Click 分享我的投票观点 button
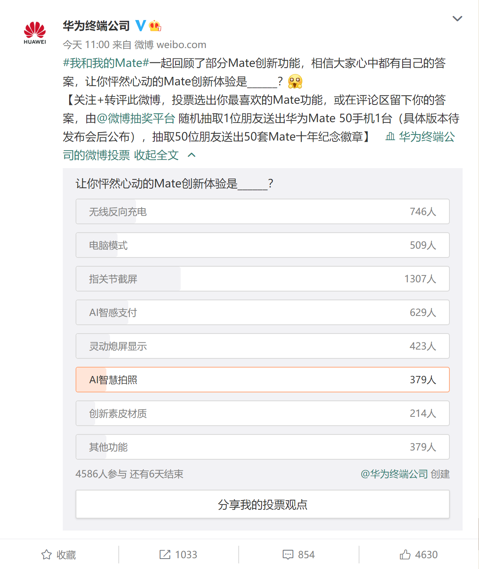The width and height of the screenshot is (479, 569). click(263, 504)
